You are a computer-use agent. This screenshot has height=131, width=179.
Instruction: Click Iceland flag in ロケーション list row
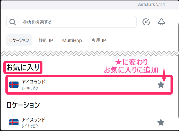[14, 122]
